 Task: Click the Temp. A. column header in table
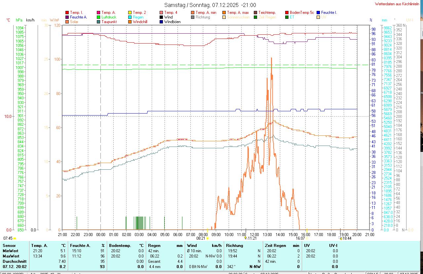tap(39, 246)
